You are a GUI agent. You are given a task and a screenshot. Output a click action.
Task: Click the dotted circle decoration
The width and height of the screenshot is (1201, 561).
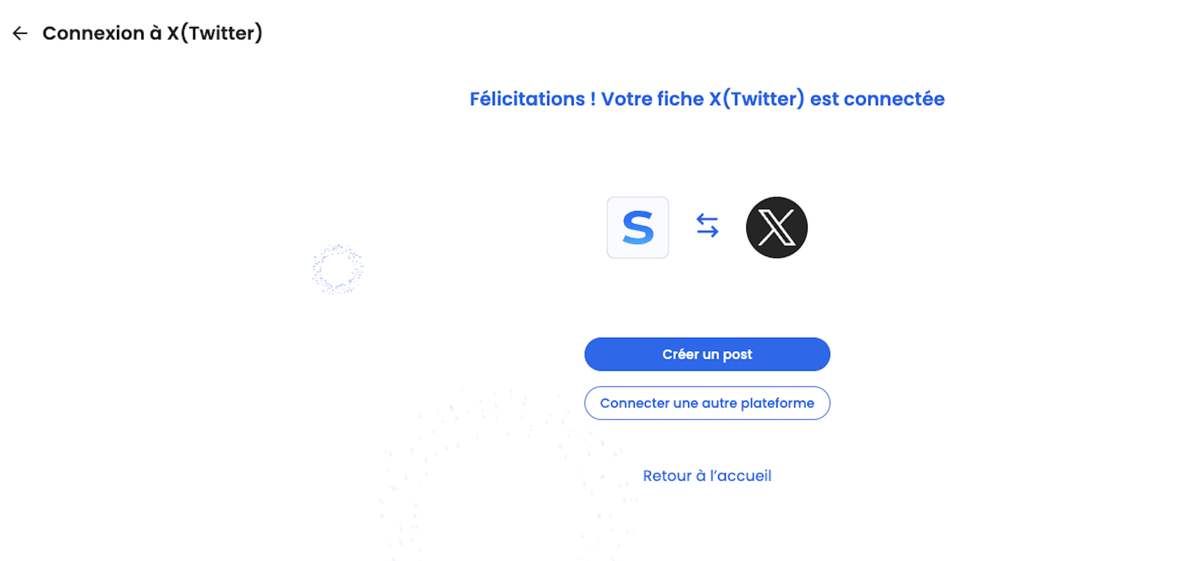[x=338, y=269]
